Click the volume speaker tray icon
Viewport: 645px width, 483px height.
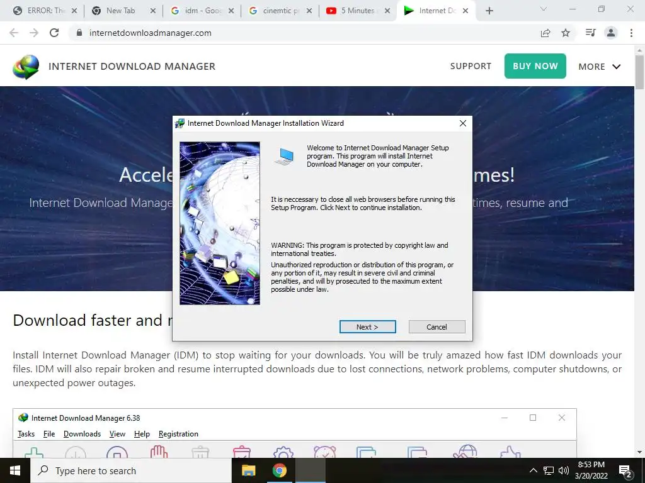click(x=564, y=470)
